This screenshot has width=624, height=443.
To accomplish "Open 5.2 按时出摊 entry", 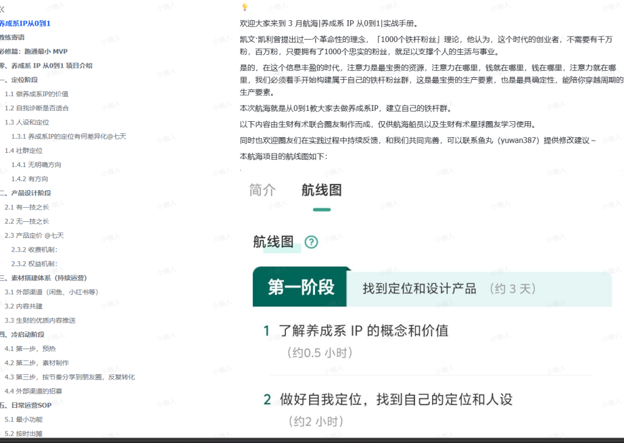I will point(24,434).
